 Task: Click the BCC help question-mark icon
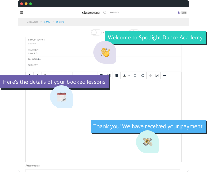[38, 59]
